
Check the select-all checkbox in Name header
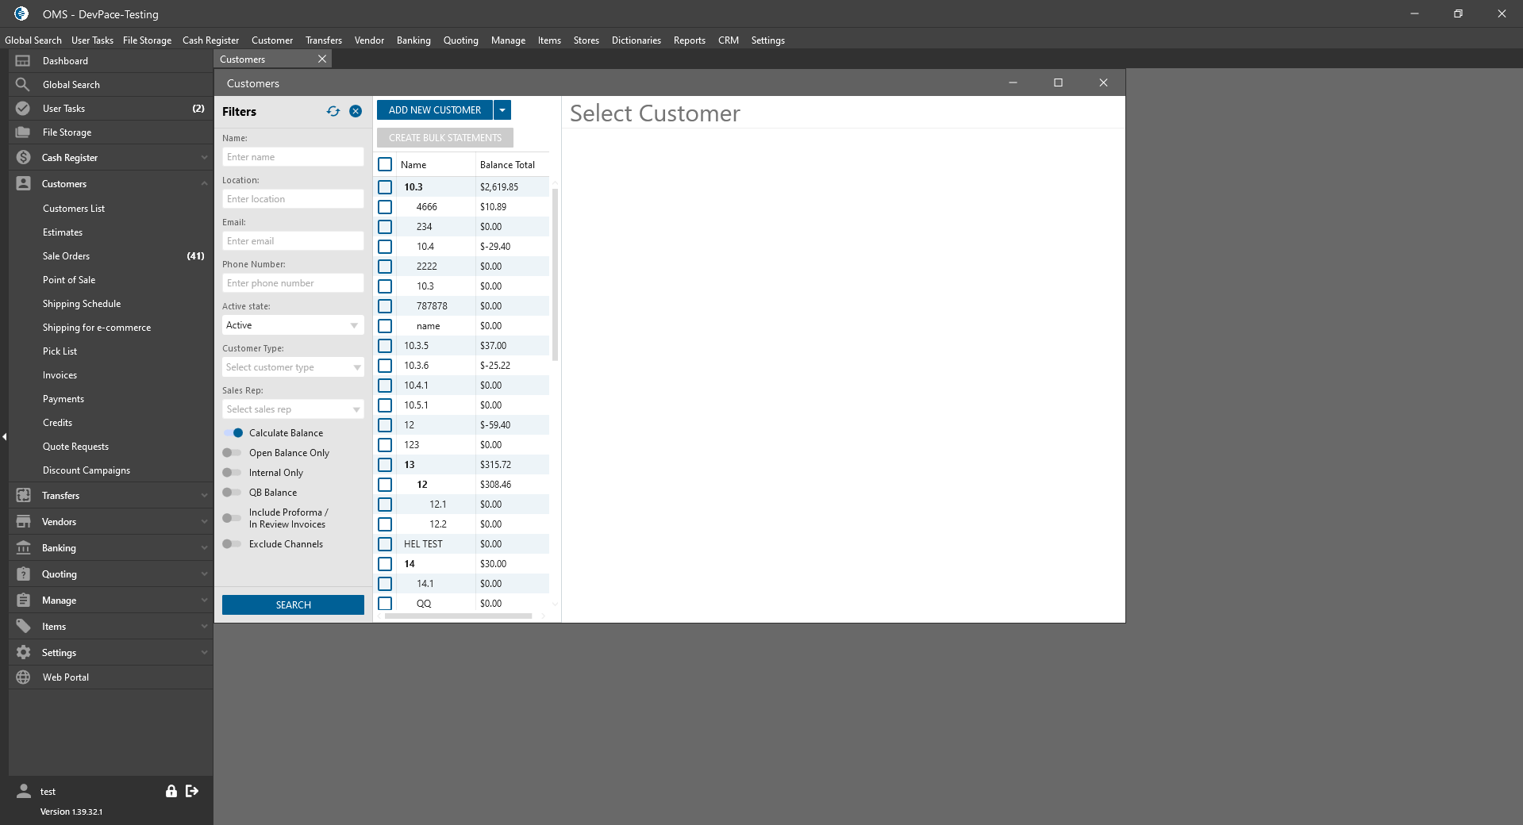point(385,165)
